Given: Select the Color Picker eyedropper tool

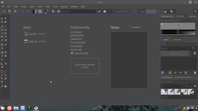Looking at the screenshot, I should coord(6,52).
